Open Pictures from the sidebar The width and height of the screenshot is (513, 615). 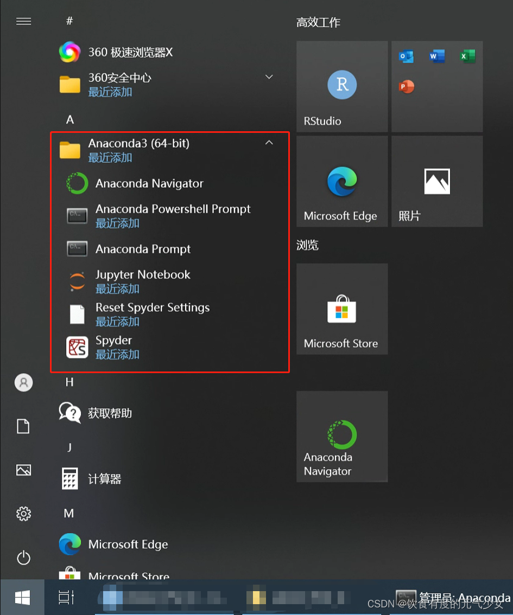tap(23, 470)
